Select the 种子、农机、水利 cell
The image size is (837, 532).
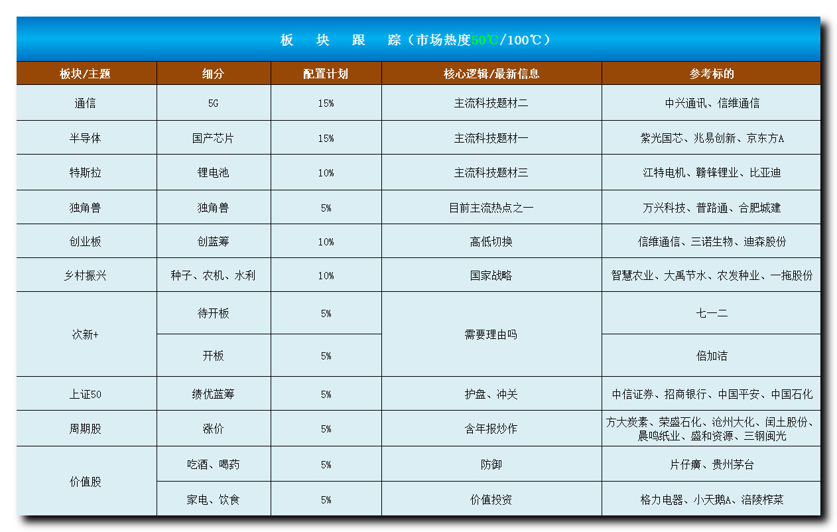pos(214,275)
